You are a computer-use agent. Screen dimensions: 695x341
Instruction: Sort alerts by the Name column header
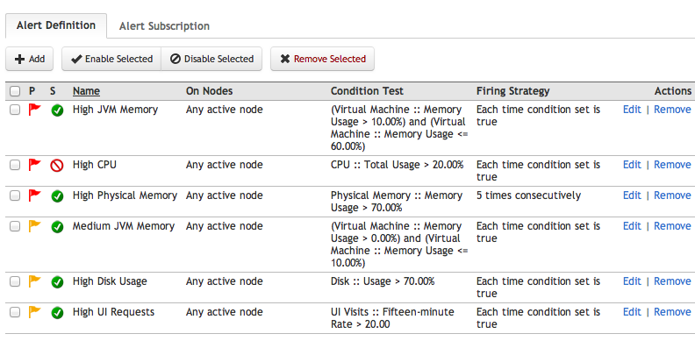(x=86, y=91)
